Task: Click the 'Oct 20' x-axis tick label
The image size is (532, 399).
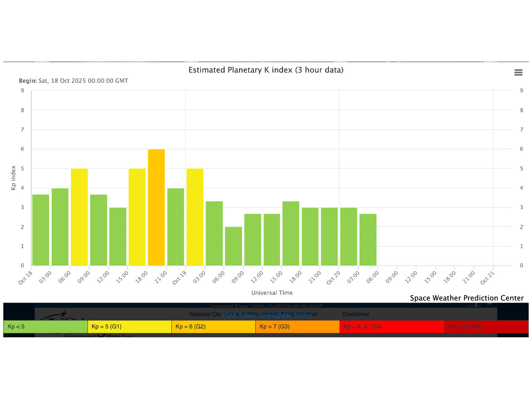Action: 333,278
